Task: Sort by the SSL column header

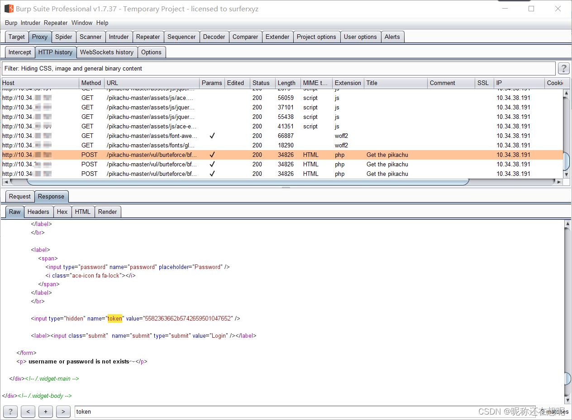Action: pyautogui.click(x=484, y=83)
